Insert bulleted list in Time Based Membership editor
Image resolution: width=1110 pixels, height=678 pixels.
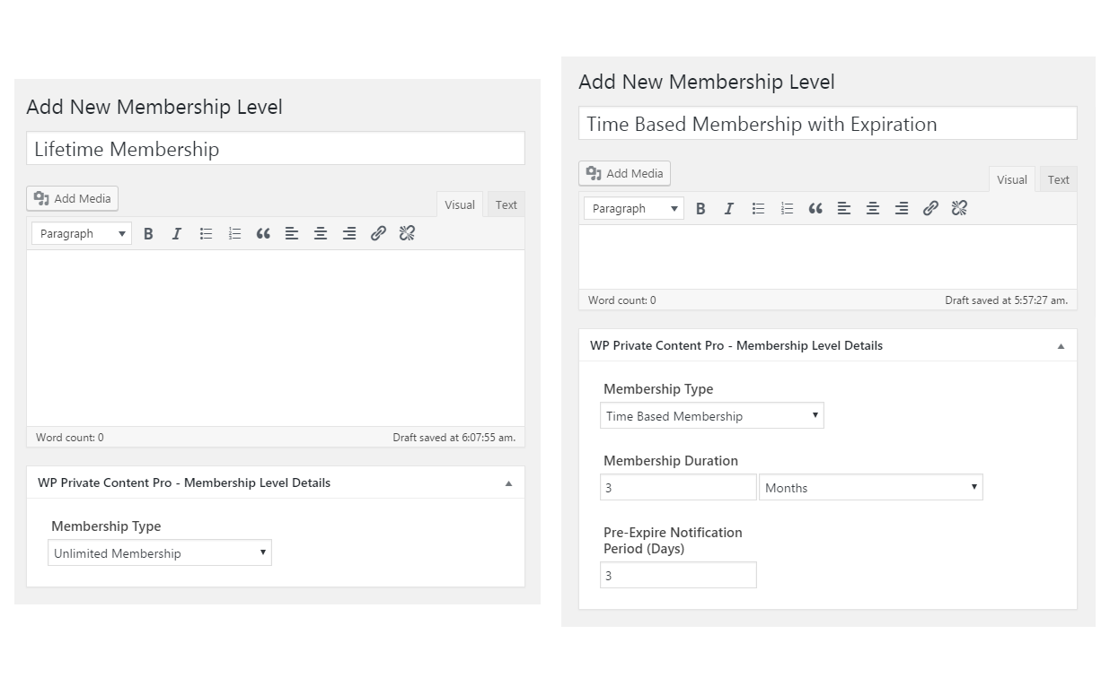tap(758, 208)
